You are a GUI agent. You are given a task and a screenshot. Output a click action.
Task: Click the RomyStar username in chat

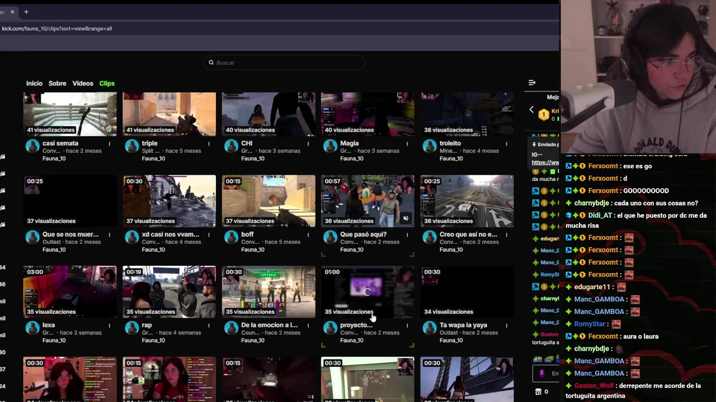[x=590, y=324]
